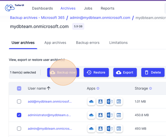Screen dimensions: 166x137
Task: Open Outlook mail archive for add@mydbteam user
Action: click(x=110, y=101)
